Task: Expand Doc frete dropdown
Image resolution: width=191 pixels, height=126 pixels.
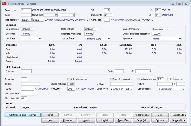Action: [x=40, y=39]
